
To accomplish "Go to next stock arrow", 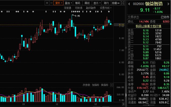I will pyautogui.click(x=168, y=4).
